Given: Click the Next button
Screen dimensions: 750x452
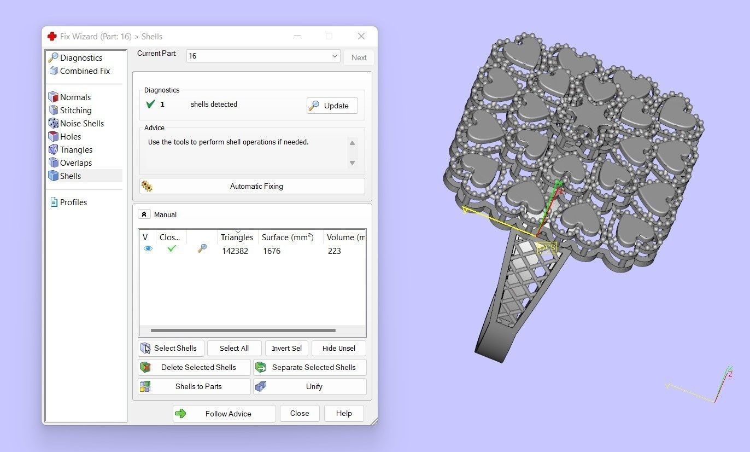Looking at the screenshot, I should (x=359, y=57).
